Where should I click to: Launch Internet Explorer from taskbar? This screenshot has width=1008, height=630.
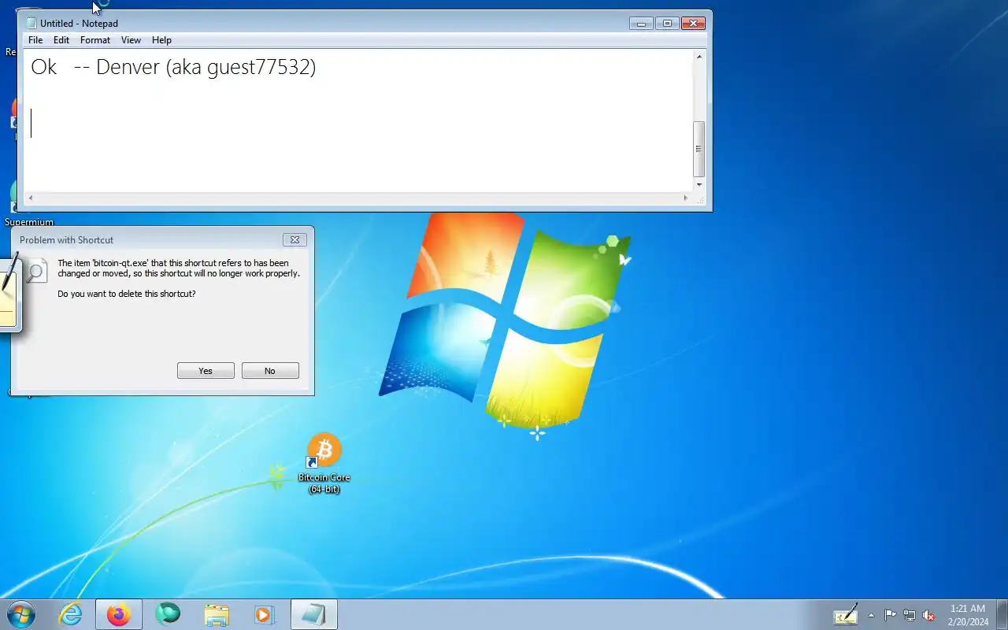click(x=71, y=614)
